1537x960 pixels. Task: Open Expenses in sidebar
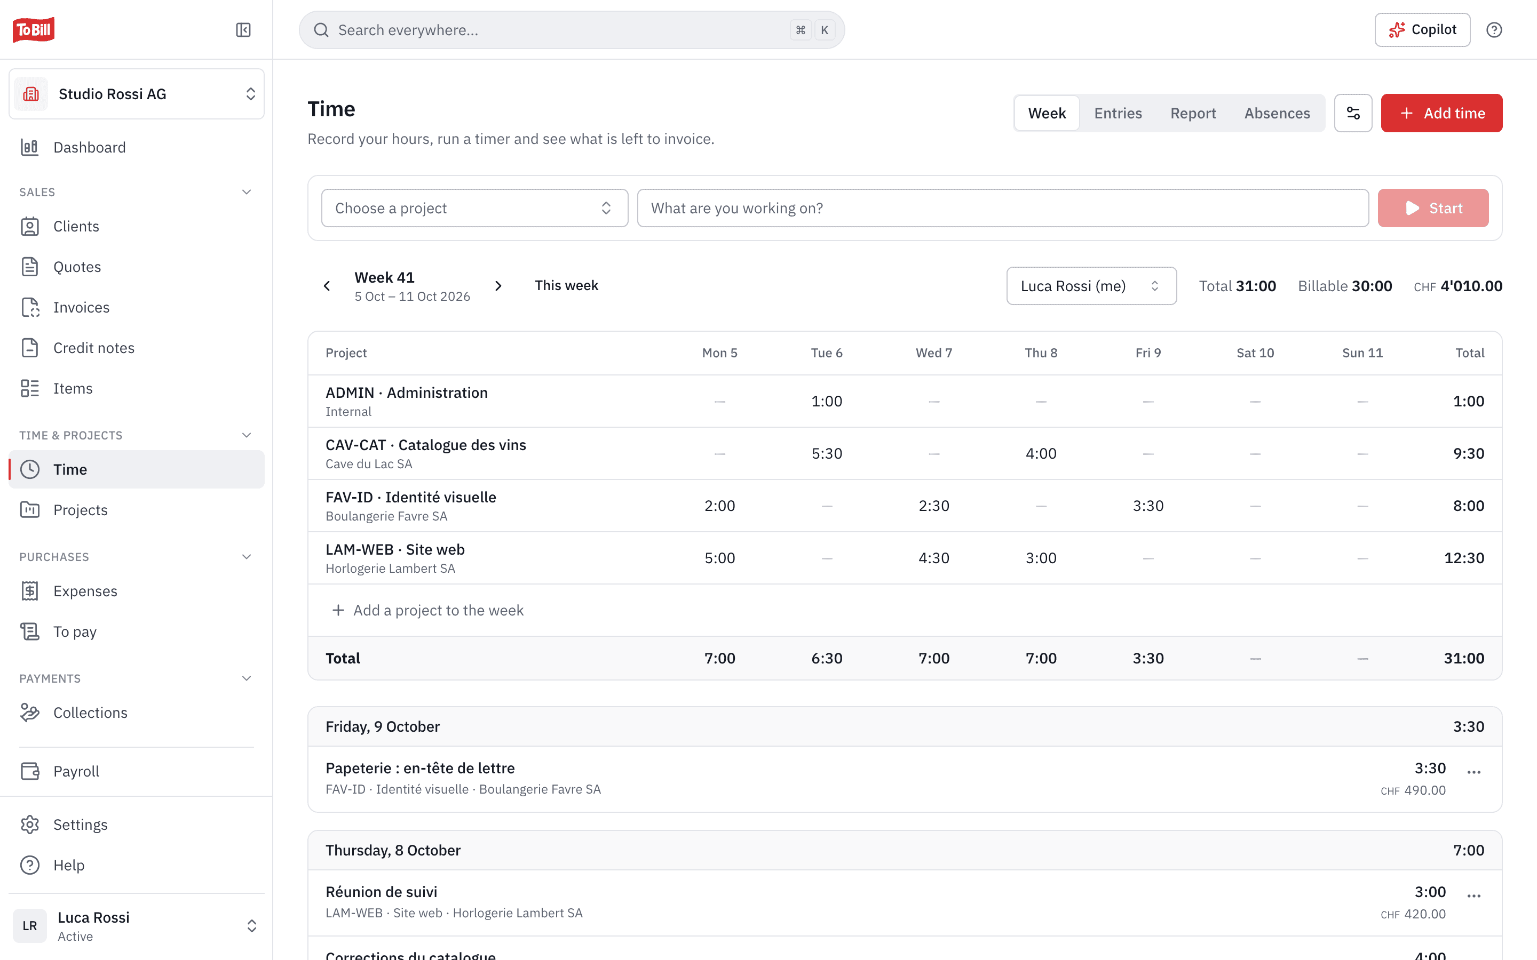click(137, 591)
